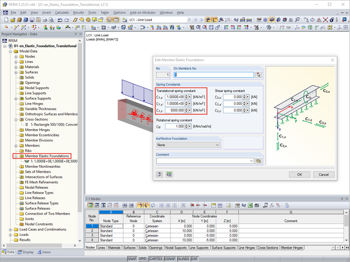Close Project Navigator panel with X
The width and height of the screenshot is (350, 262).
pyautogui.click(x=80, y=34)
